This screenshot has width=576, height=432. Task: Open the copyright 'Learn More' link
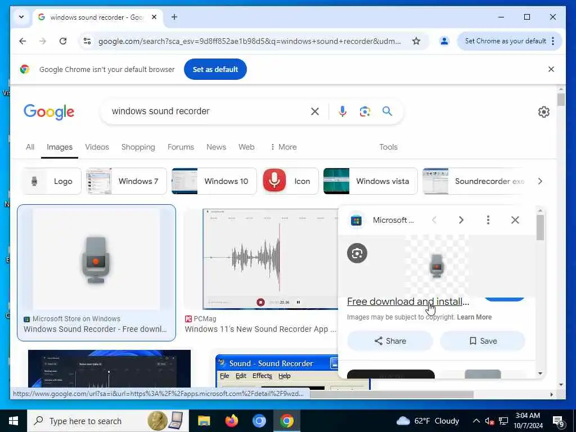[x=474, y=317]
